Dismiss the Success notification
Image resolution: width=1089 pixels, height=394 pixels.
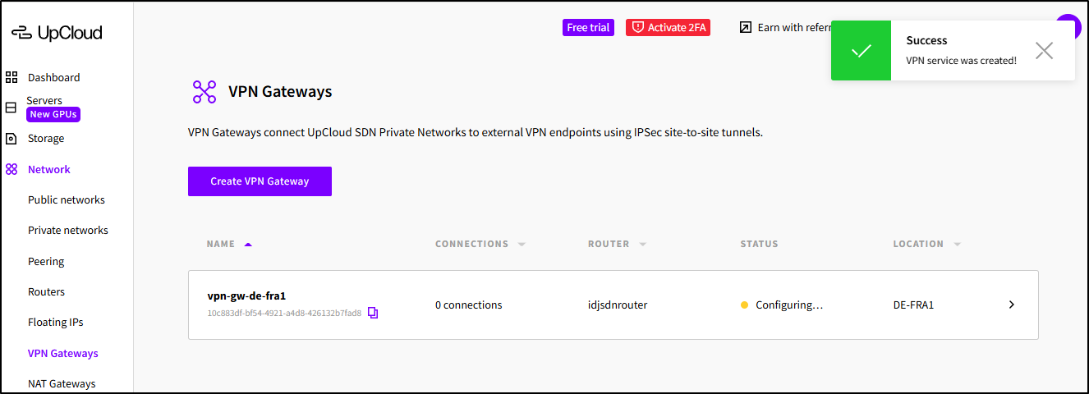(1044, 51)
